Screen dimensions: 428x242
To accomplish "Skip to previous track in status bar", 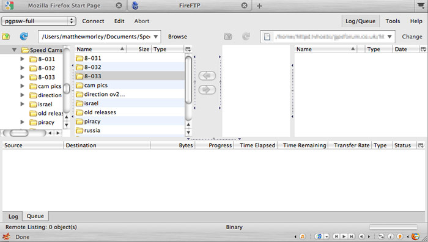I will 336,237.
